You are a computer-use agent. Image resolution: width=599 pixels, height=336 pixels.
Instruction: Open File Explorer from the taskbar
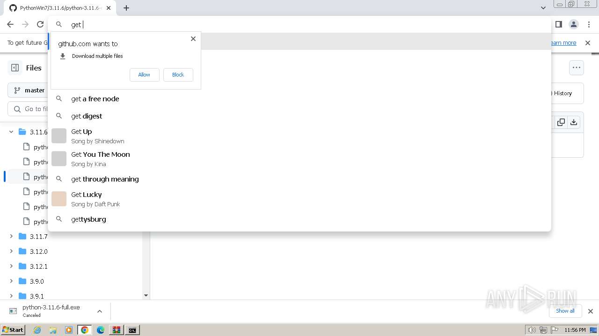pos(53,330)
